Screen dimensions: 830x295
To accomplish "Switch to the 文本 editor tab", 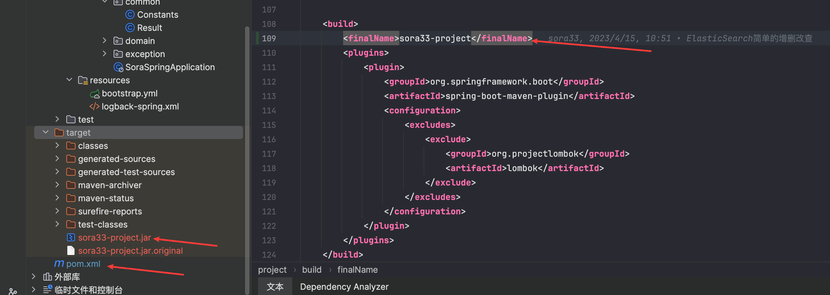I will pyautogui.click(x=275, y=287).
